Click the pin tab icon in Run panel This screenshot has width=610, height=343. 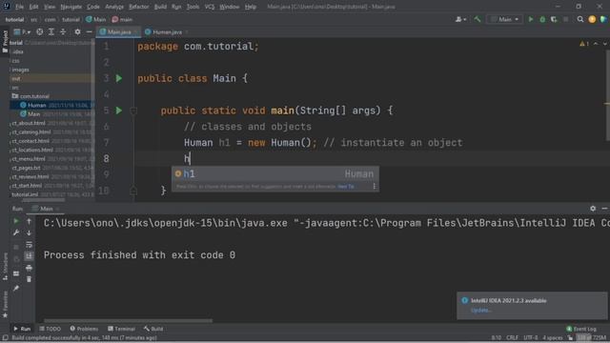[16, 288]
